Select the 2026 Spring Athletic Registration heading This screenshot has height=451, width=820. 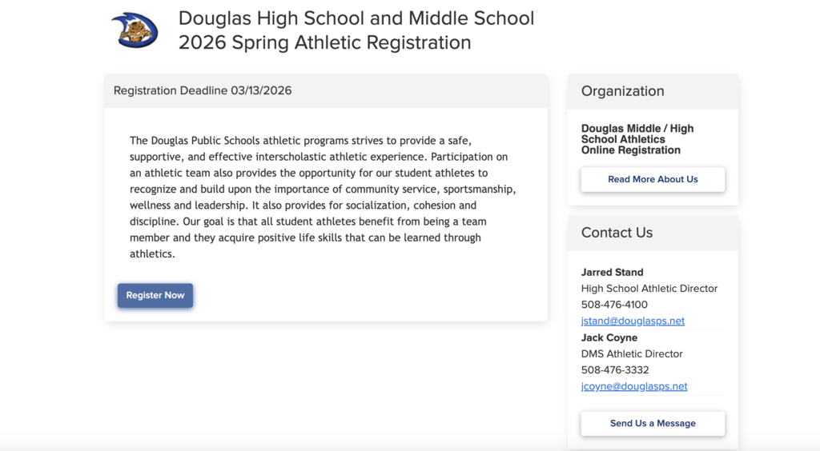click(x=324, y=42)
